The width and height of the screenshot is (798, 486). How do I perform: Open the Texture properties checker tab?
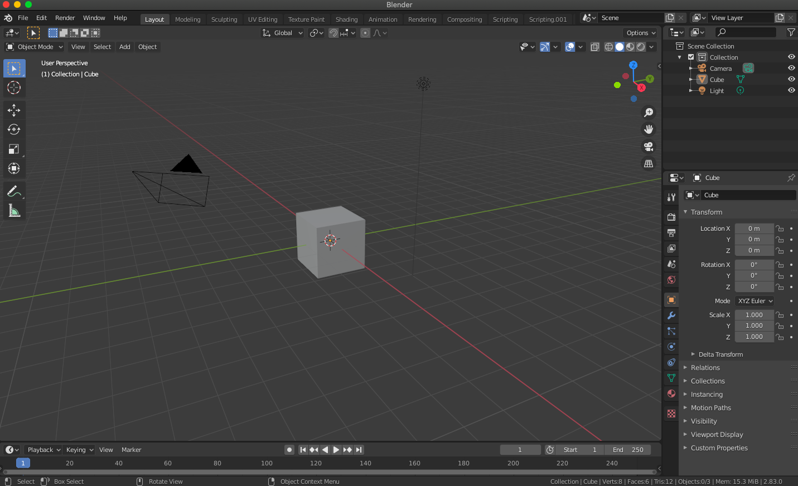click(671, 414)
